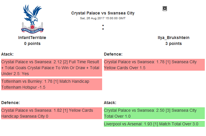The width and height of the screenshot is (206, 136).
Task: Click the Crystal Palace club crest
Action: click(x=32, y=18)
